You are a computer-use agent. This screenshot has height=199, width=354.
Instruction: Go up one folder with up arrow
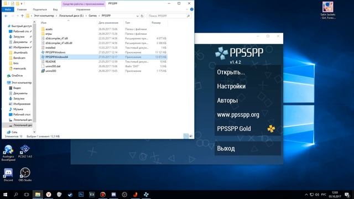click(22, 16)
